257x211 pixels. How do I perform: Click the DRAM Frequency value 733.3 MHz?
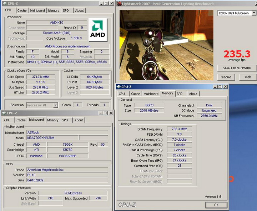pyautogui.click(x=179, y=129)
